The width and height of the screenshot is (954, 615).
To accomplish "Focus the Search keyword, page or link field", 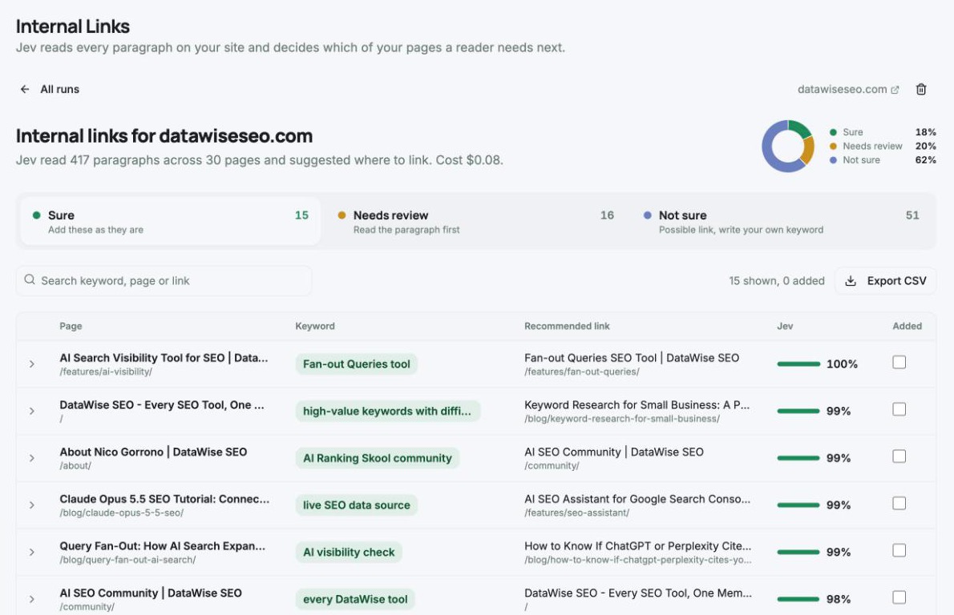I will [164, 281].
